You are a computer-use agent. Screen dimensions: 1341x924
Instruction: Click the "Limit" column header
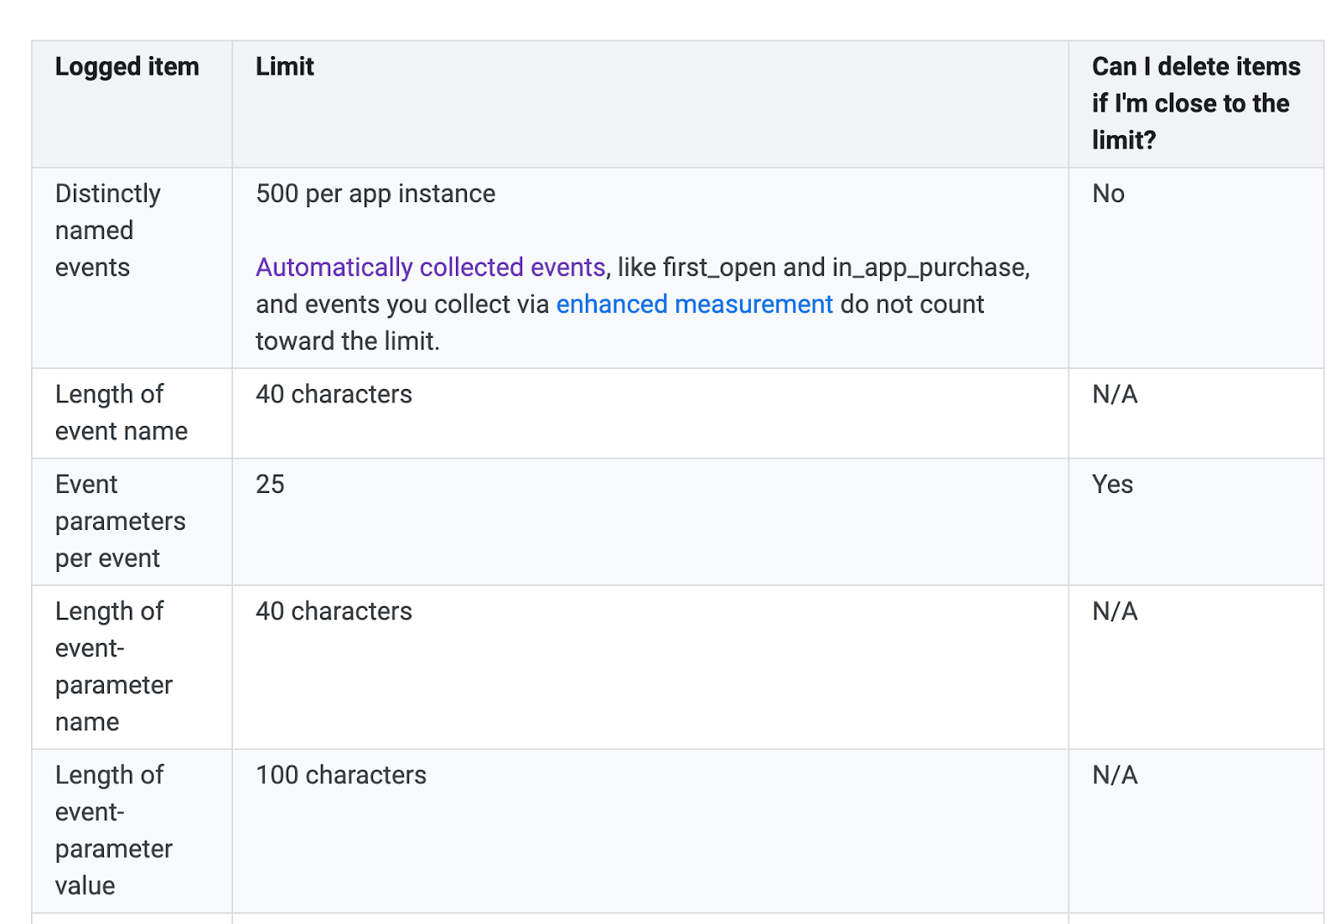[x=284, y=67]
